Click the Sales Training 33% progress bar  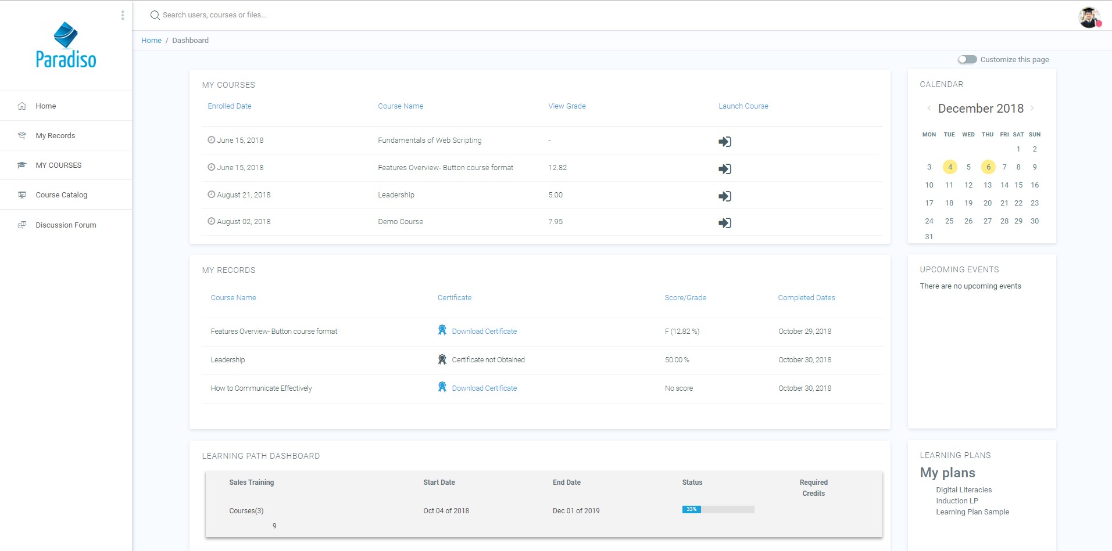click(718, 509)
